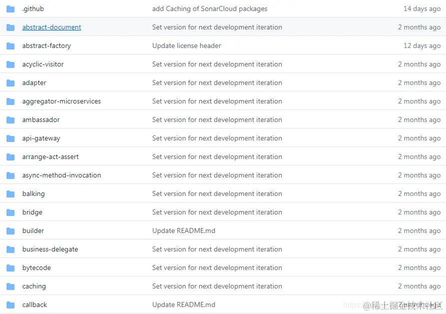Open the caching folder link
Viewport: 446px width, 314px height.
pos(34,286)
